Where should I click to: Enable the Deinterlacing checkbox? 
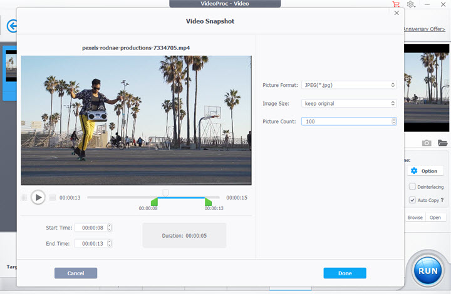tap(412, 186)
